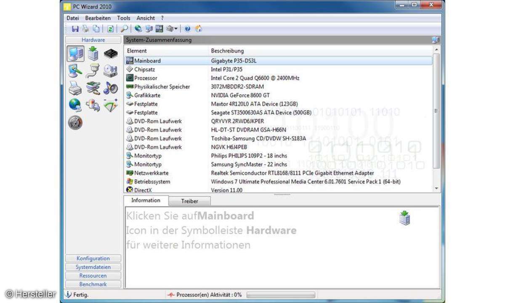Image resolution: width=505 pixels, height=303 pixels.
Task: Select the DVD-Rom Laufwerk row for Toshiba-Samsung
Action: [278, 138]
